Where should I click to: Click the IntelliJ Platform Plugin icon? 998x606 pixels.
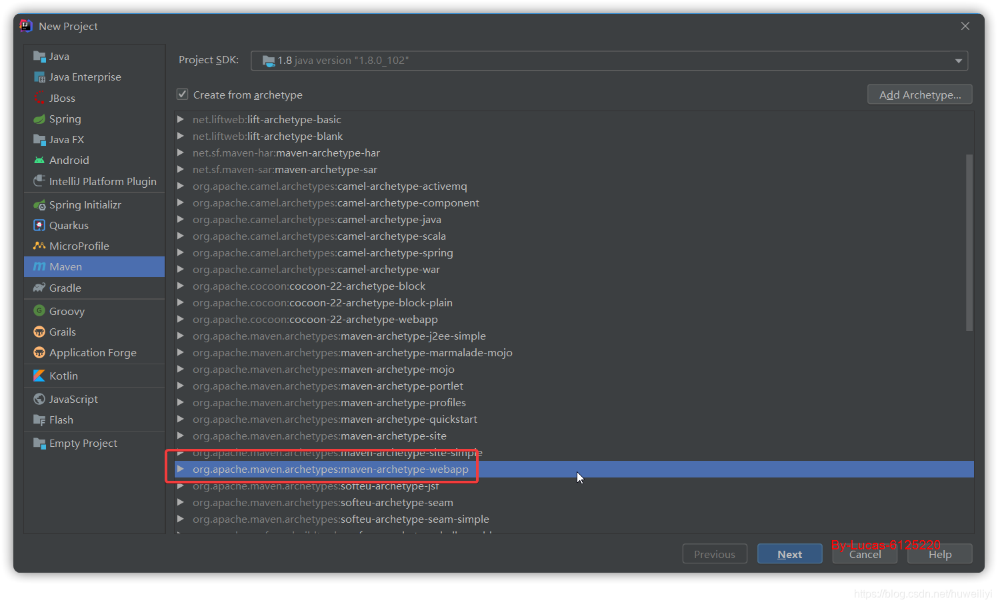point(39,181)
